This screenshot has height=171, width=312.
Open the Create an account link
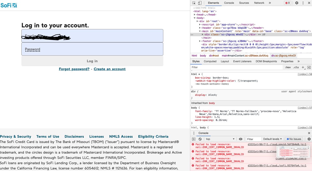coord(110,69)
